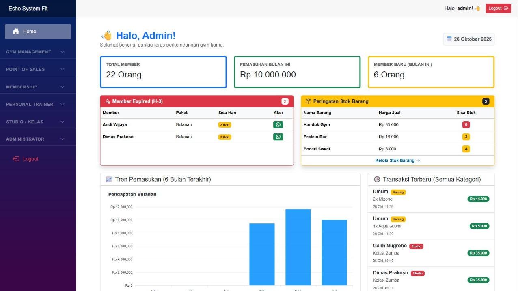Click the Pendapatan Bulanan chart title
Viewport: 518px width, 291px height.
click(x=132, y=194)
